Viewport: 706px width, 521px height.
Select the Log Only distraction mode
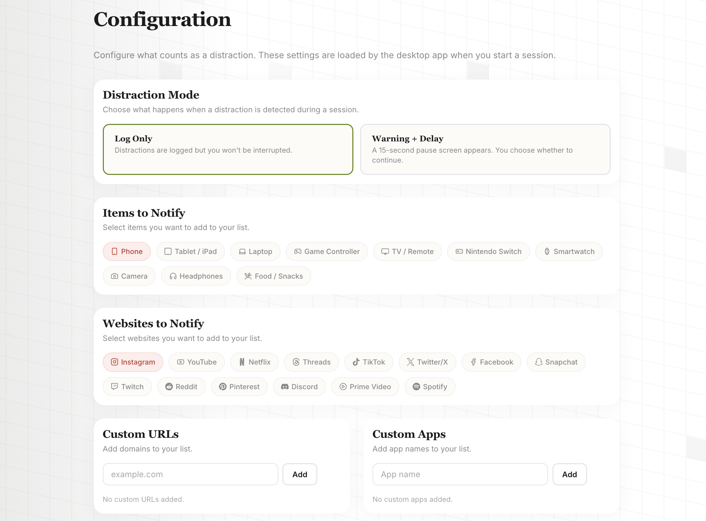[228, 149]
